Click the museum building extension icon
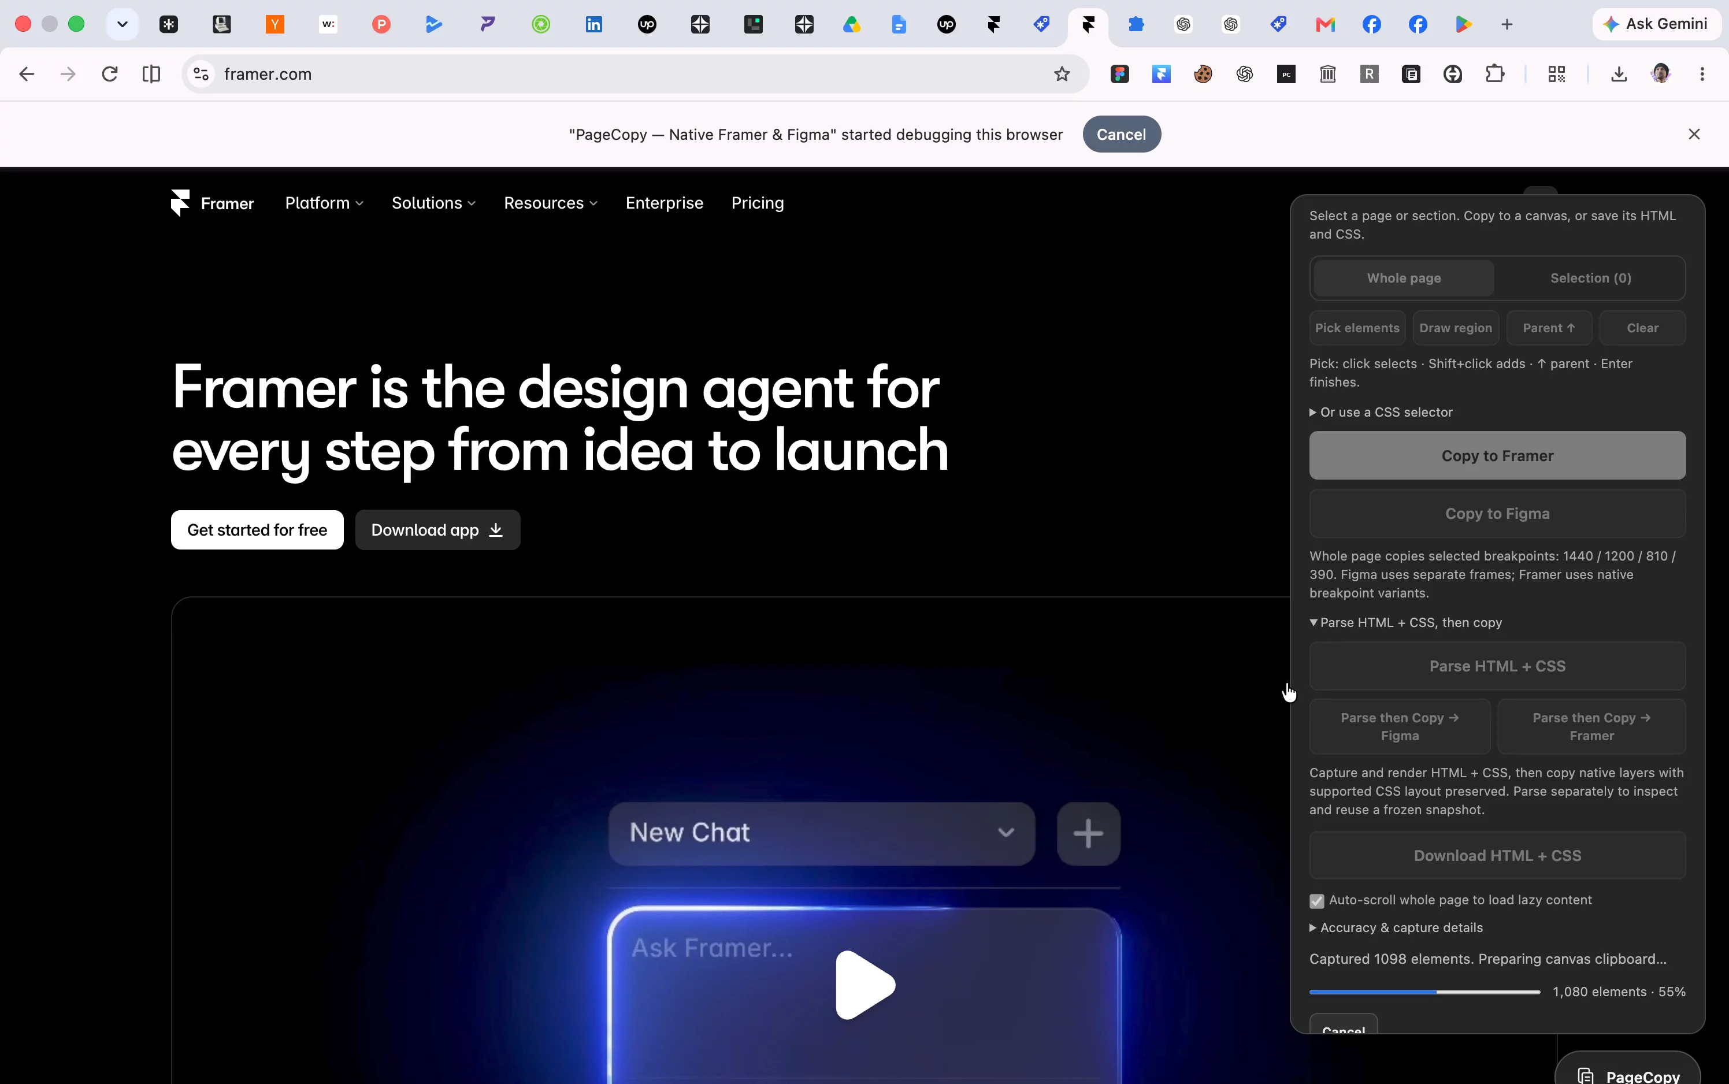Image resolution: width=1729 pixels, height=1084 pixels. 1327,74
